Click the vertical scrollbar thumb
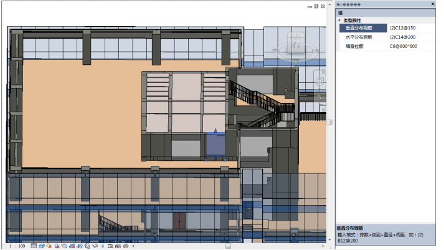Image resolution: width=444 pixels, height=250 pixels. pos(329,122)
